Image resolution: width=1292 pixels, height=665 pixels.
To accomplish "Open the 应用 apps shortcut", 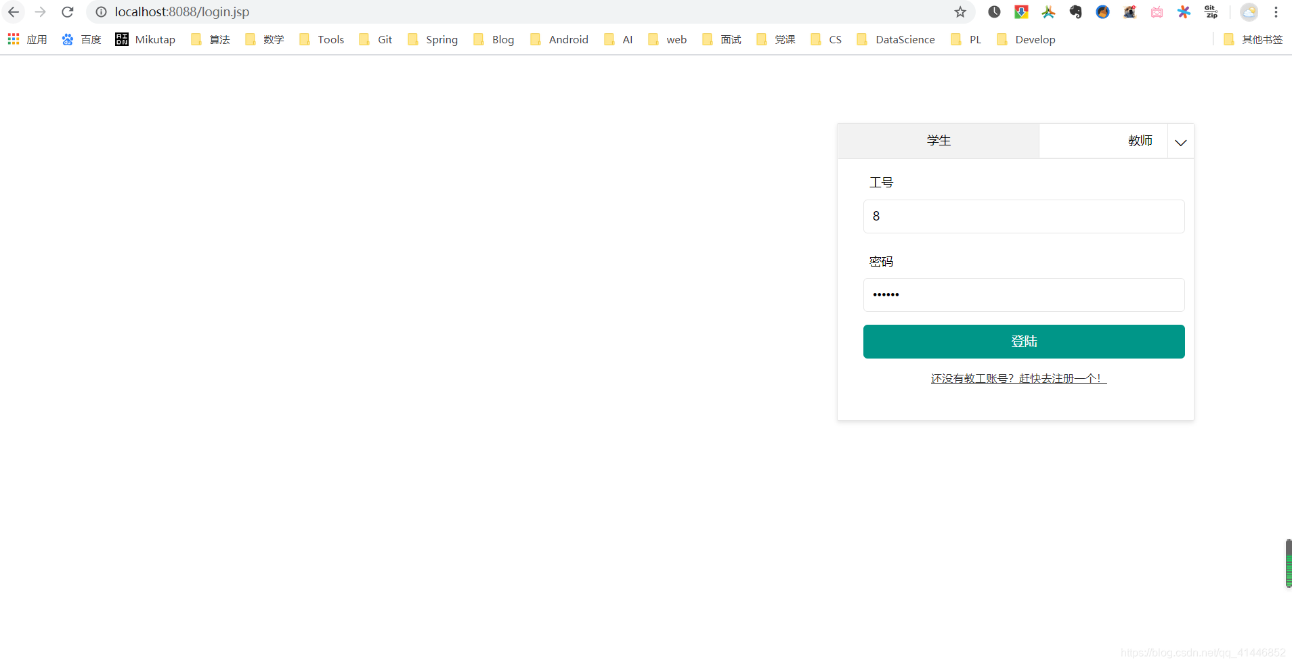I will pyautogui.click(x=28, y=39).
